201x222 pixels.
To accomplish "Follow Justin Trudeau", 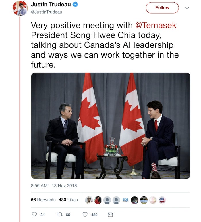I will click(162, 8).
